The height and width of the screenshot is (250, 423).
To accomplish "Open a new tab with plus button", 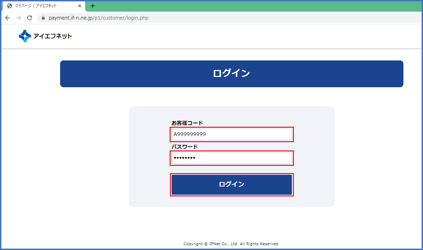I will (x=92, y=6).
